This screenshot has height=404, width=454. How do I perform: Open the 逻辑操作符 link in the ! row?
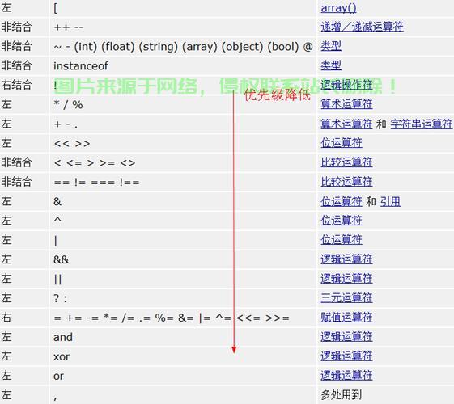click(346, 85)
